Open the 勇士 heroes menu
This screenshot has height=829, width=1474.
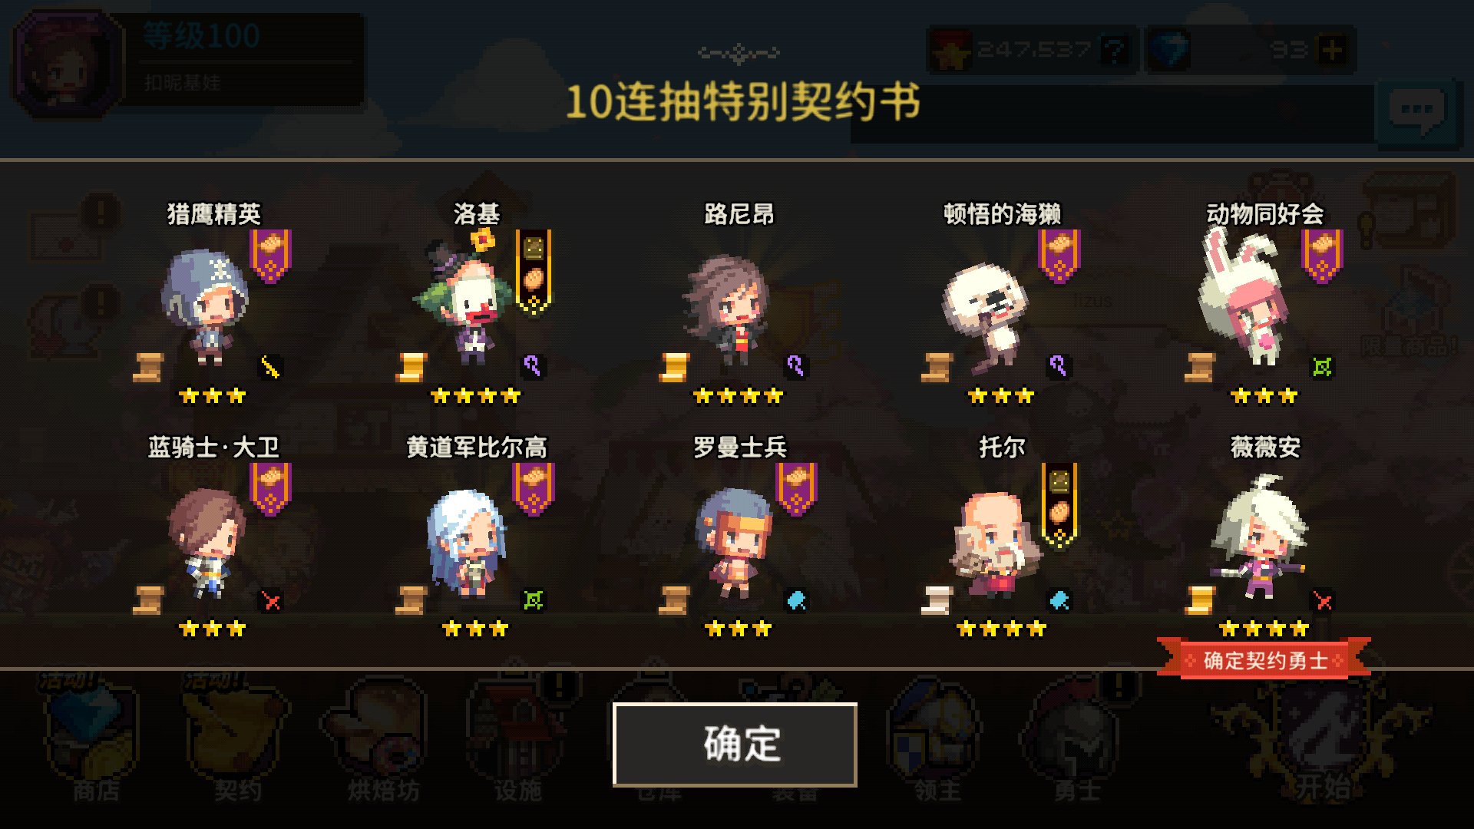click(1076, 741)
